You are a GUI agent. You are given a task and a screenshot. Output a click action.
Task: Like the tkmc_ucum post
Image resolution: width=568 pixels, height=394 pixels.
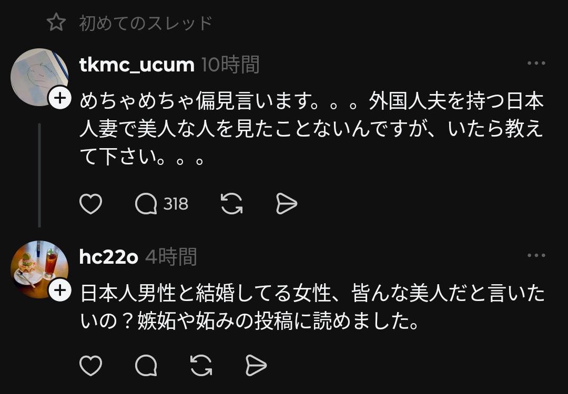[90, 204]
